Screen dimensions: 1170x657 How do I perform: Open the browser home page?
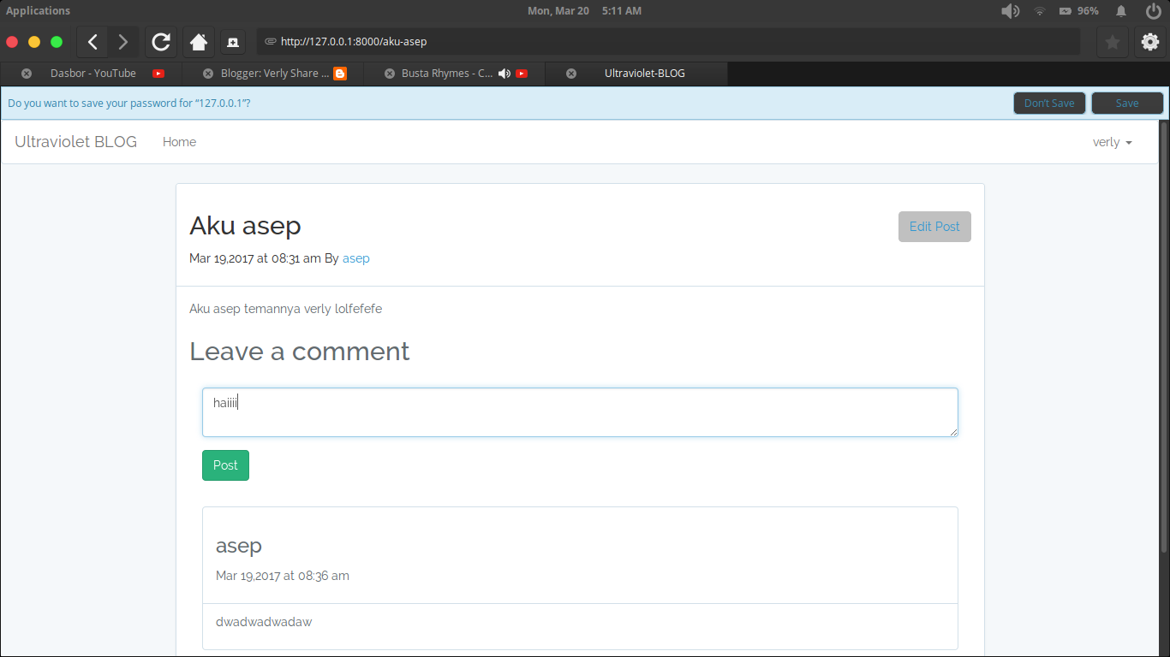click(199, 41)
